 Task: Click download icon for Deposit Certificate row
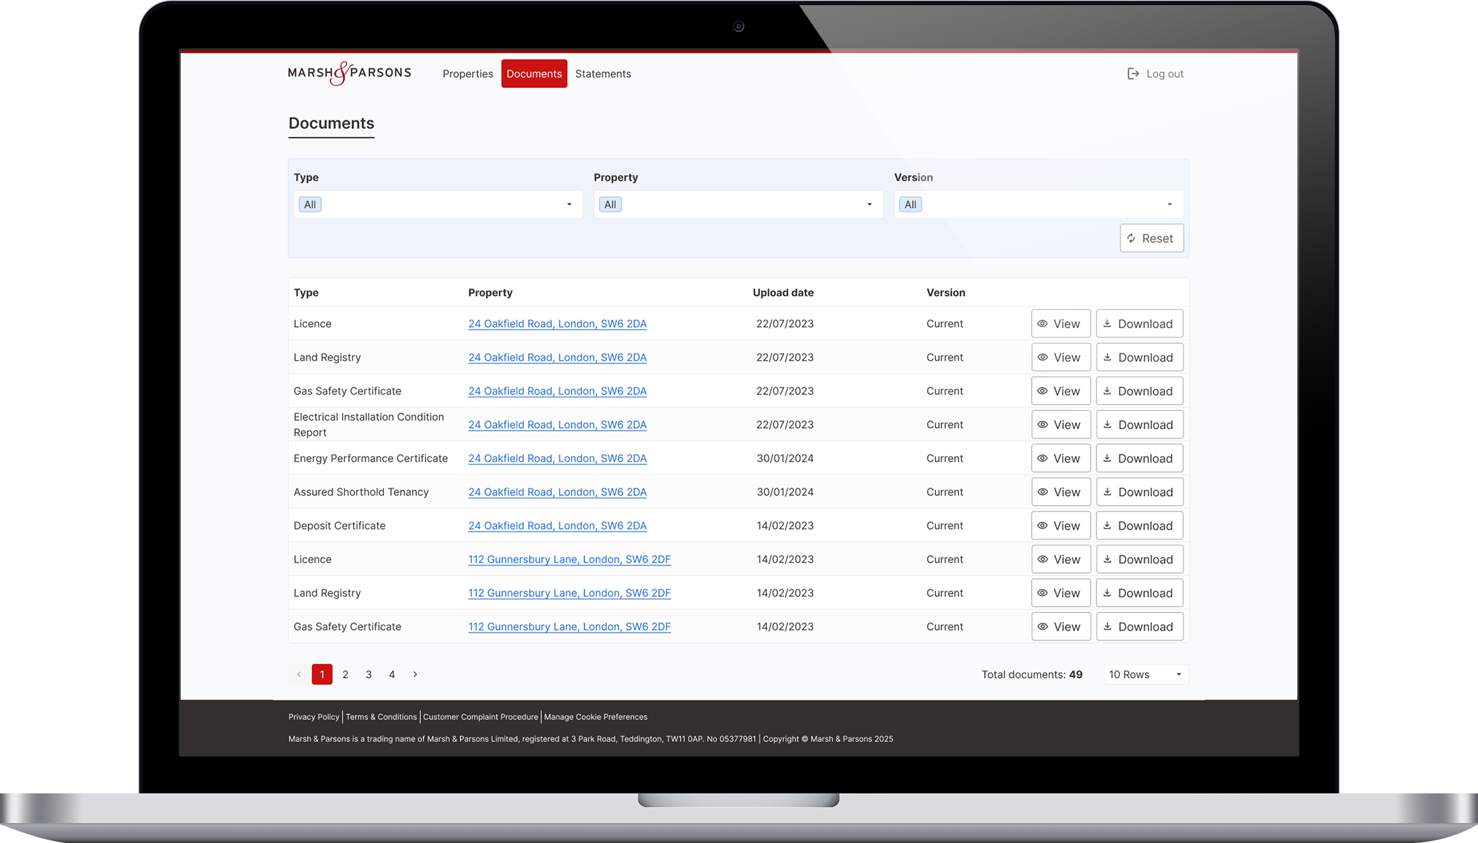(x=1107, y=526)
